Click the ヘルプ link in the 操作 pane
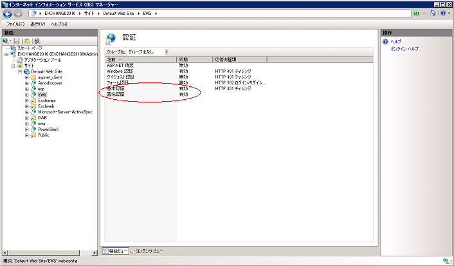The image size is (454, 266). point(395,41)
